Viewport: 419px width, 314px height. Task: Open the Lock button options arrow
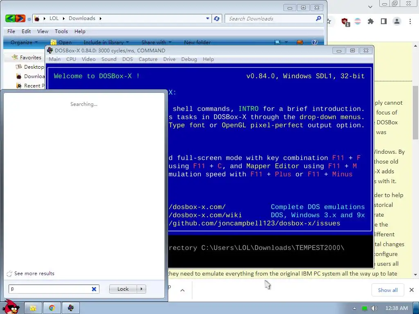click(x=141, y=289)
